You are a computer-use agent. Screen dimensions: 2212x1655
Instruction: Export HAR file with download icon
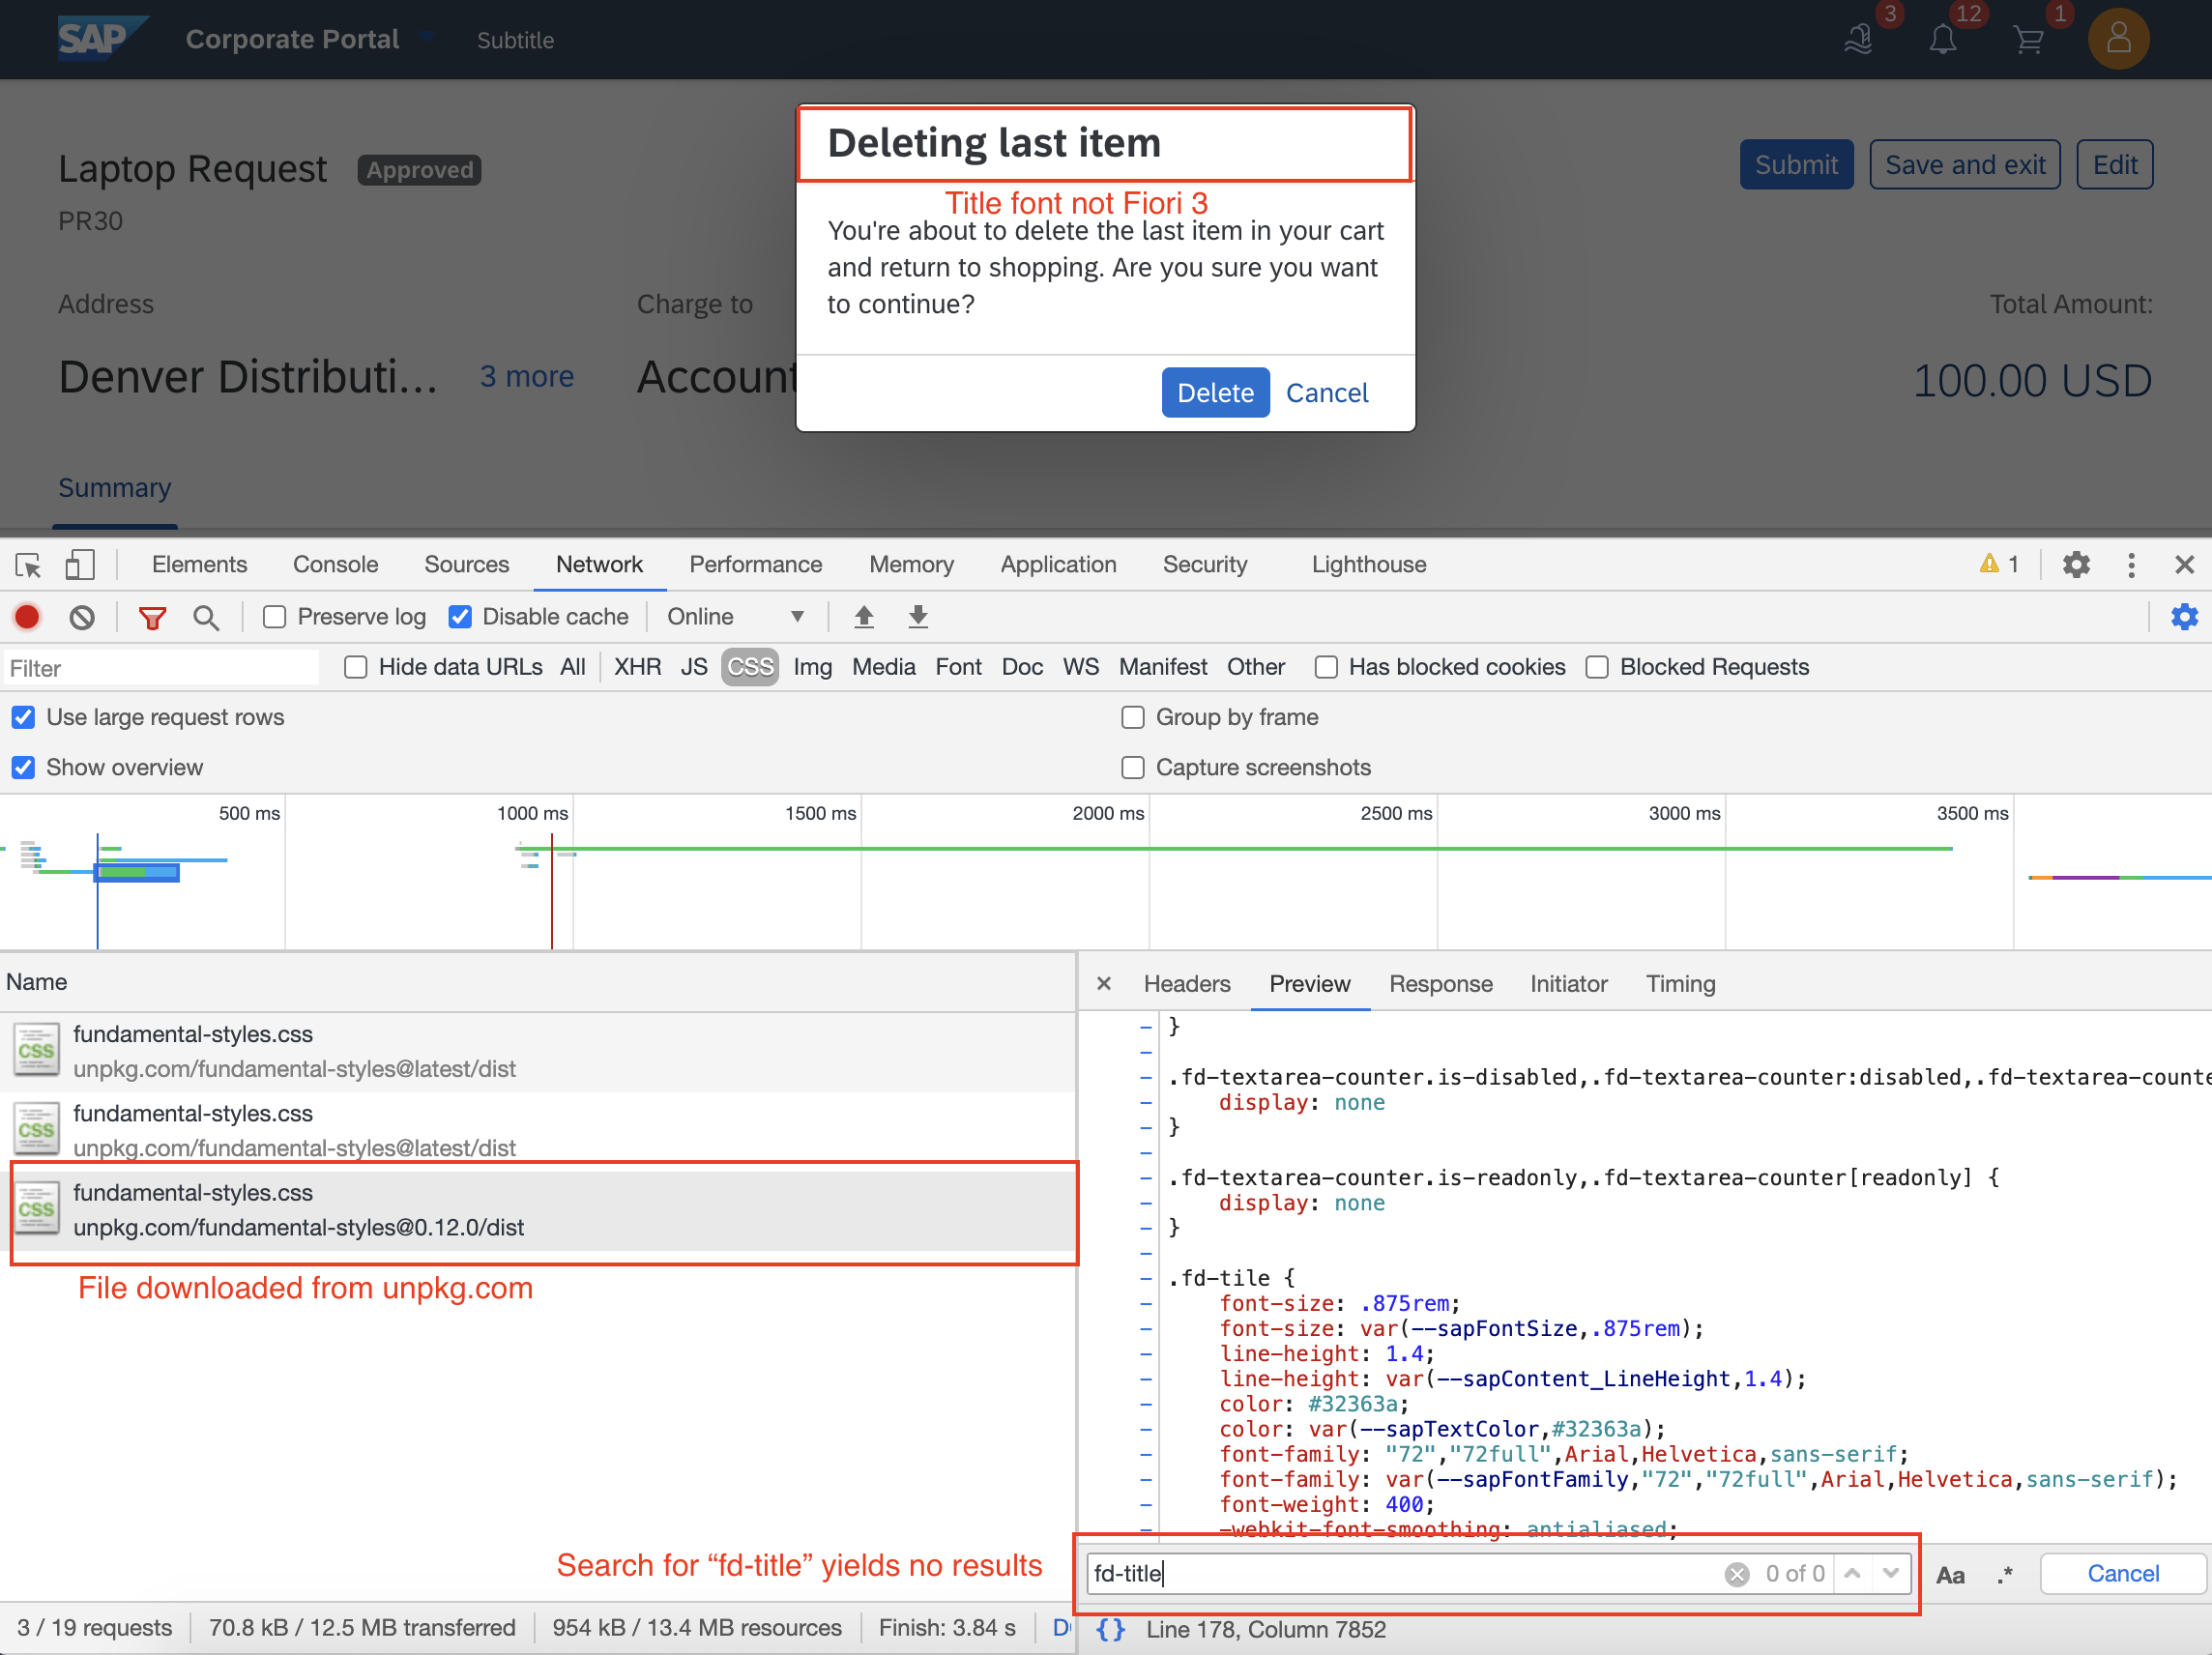point(917,617)
